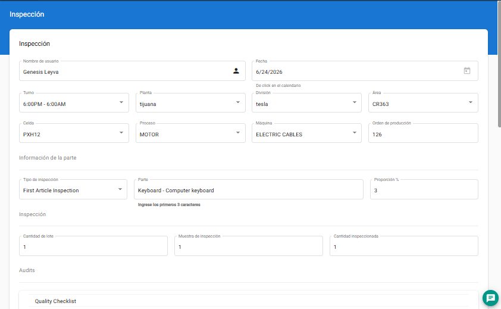Open the Proceso dropdown showing MOTOR
The image size is (501, 309).
[x=190, y=133]
